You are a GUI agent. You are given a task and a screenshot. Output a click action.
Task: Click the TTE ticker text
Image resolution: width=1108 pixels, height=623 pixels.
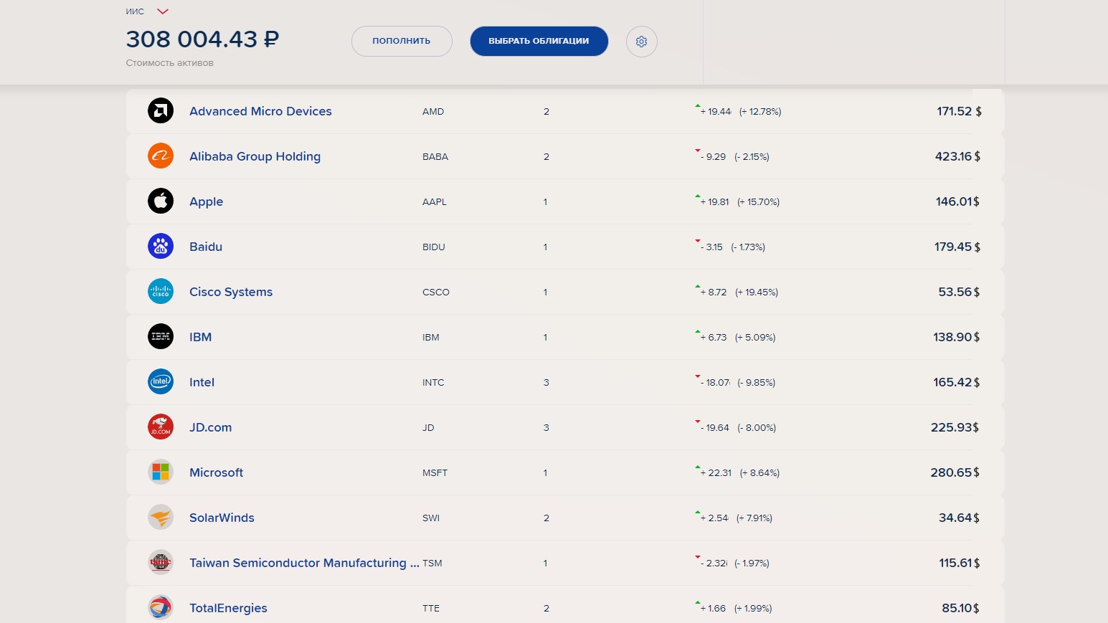(x=431, y=609)
